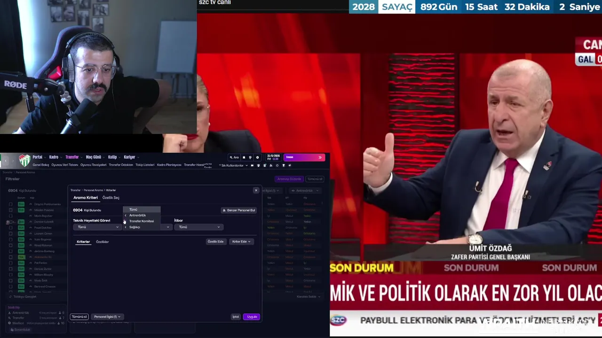This screenshot has height=338, width=602.
Task: Tick checkbox for William Murphy
Action: tap(10, 275)
